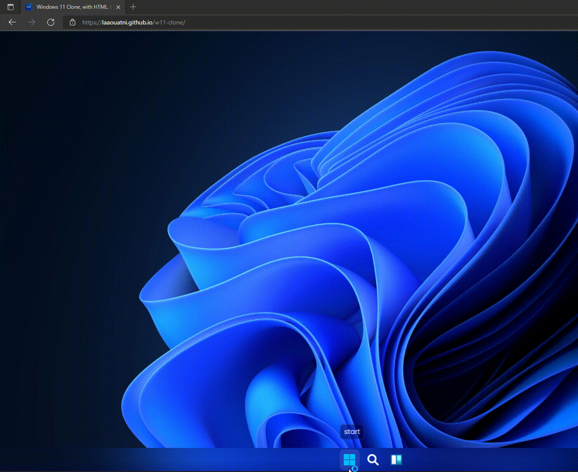Click the empty tab strip area

(x=350, y=7)
